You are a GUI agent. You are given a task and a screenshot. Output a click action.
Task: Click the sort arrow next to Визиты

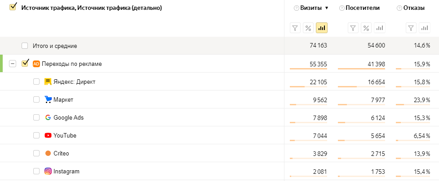tap(327, 8)
